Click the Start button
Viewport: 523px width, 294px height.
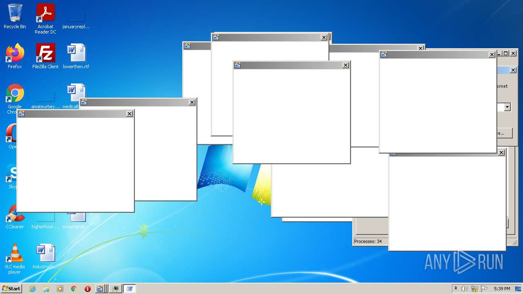[11, 288]
